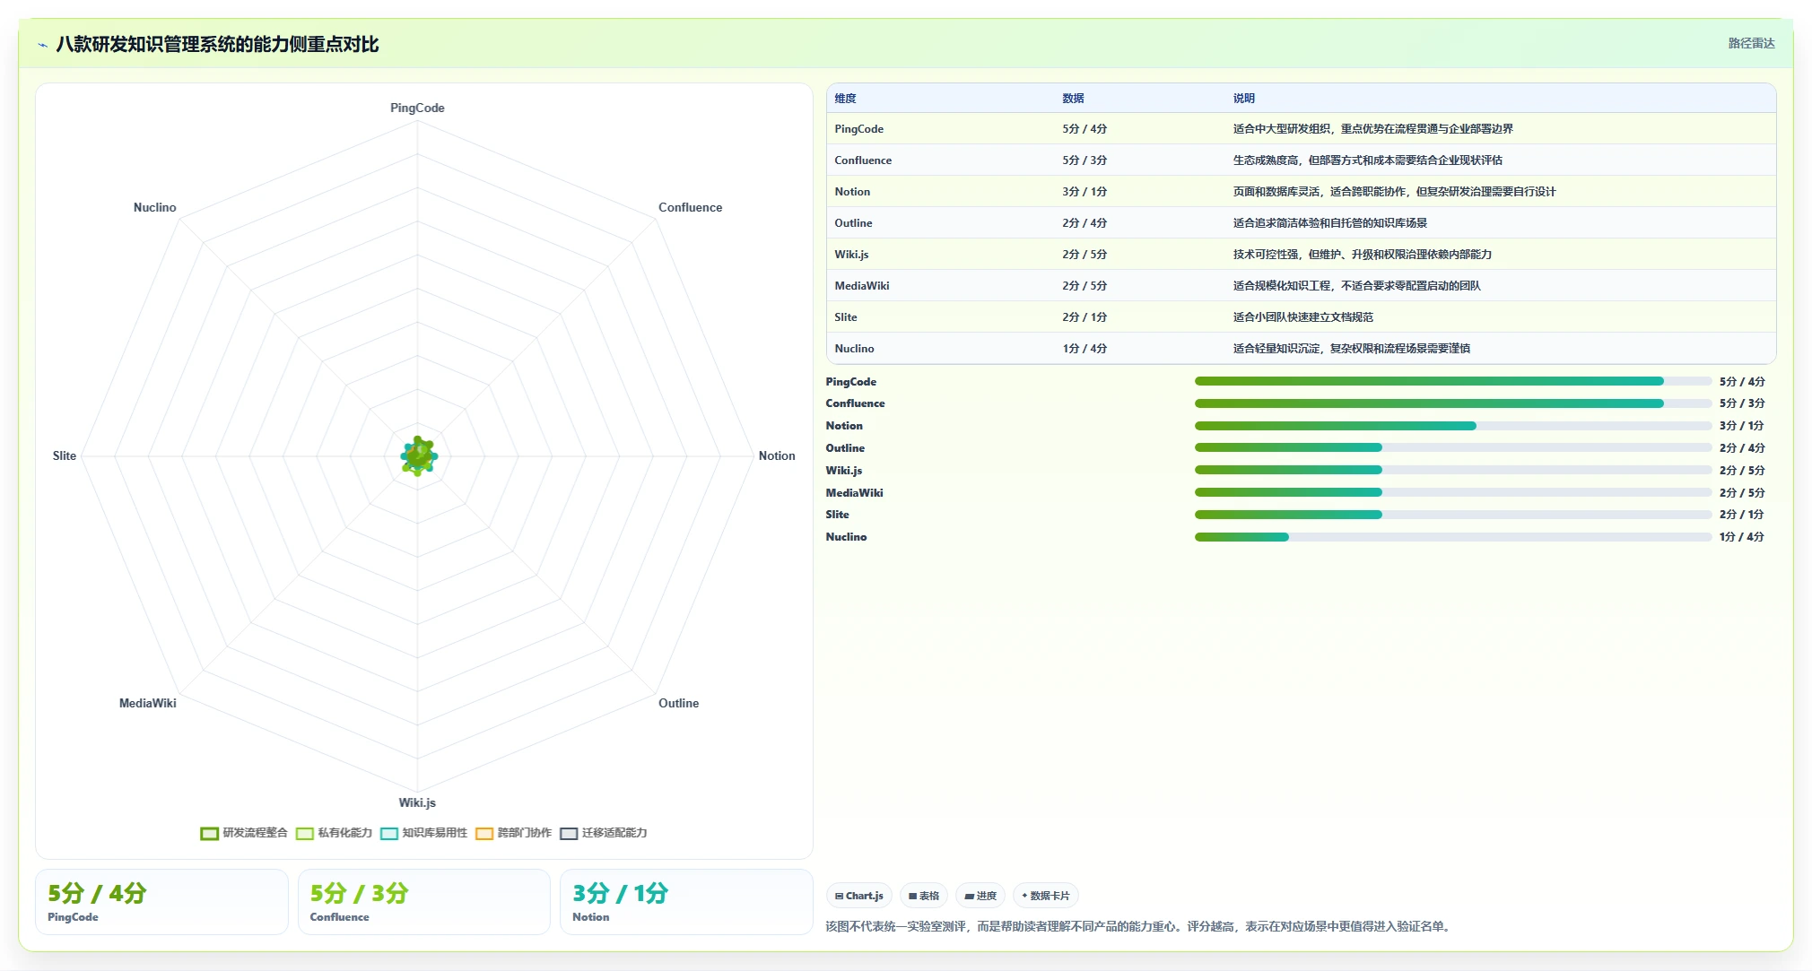This screenshot has width=1812, height=971.
Task: Click the Chart.js tag chip
Action: [859, 896]
